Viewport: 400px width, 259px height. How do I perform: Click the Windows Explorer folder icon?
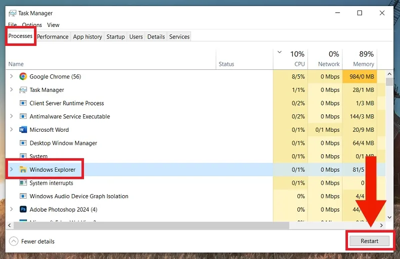(23, 170)
